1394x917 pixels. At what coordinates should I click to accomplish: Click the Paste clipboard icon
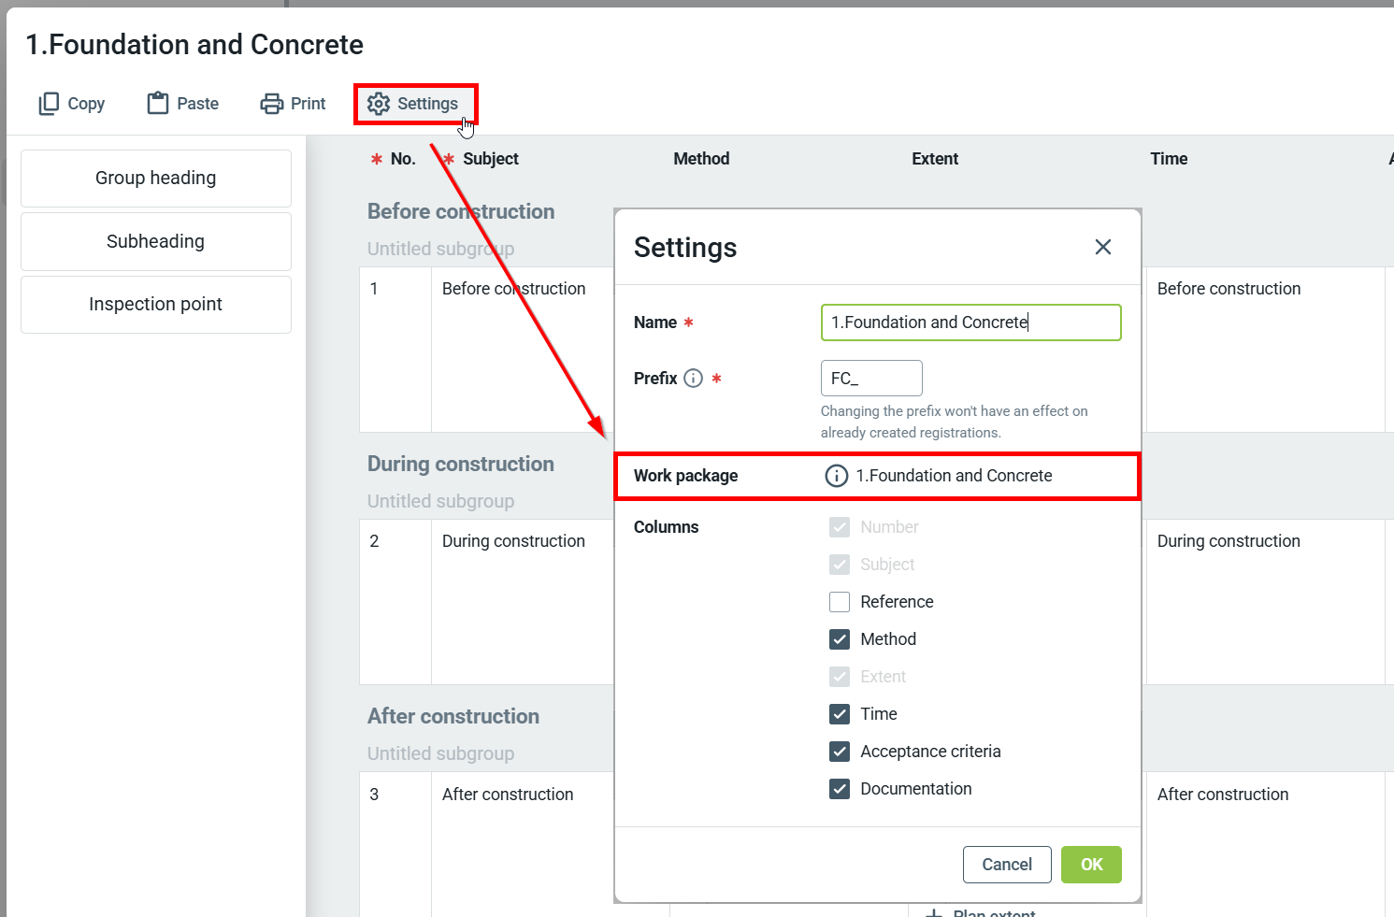click(x=158, y=104)
